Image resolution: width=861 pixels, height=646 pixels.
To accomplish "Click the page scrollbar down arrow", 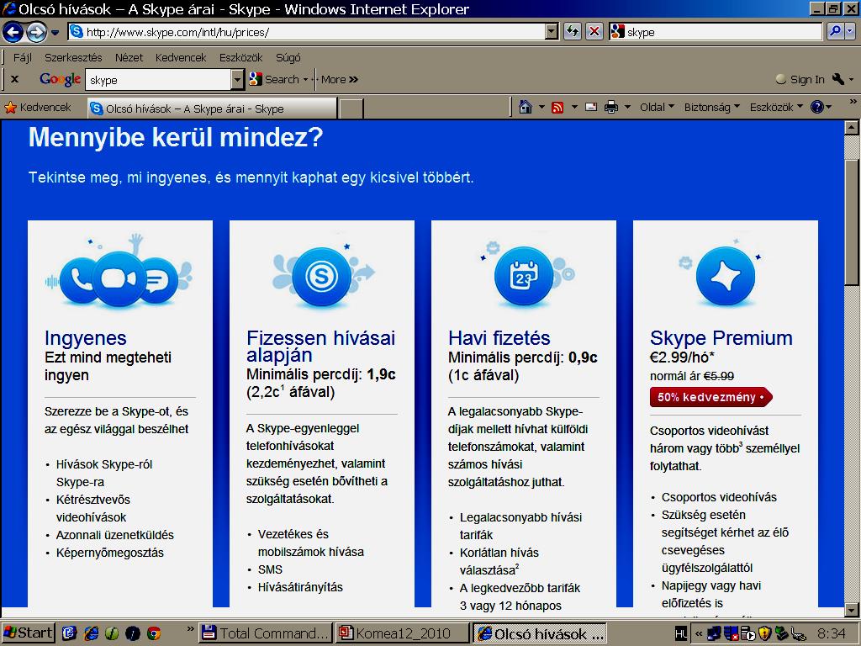I will point(852,609).
